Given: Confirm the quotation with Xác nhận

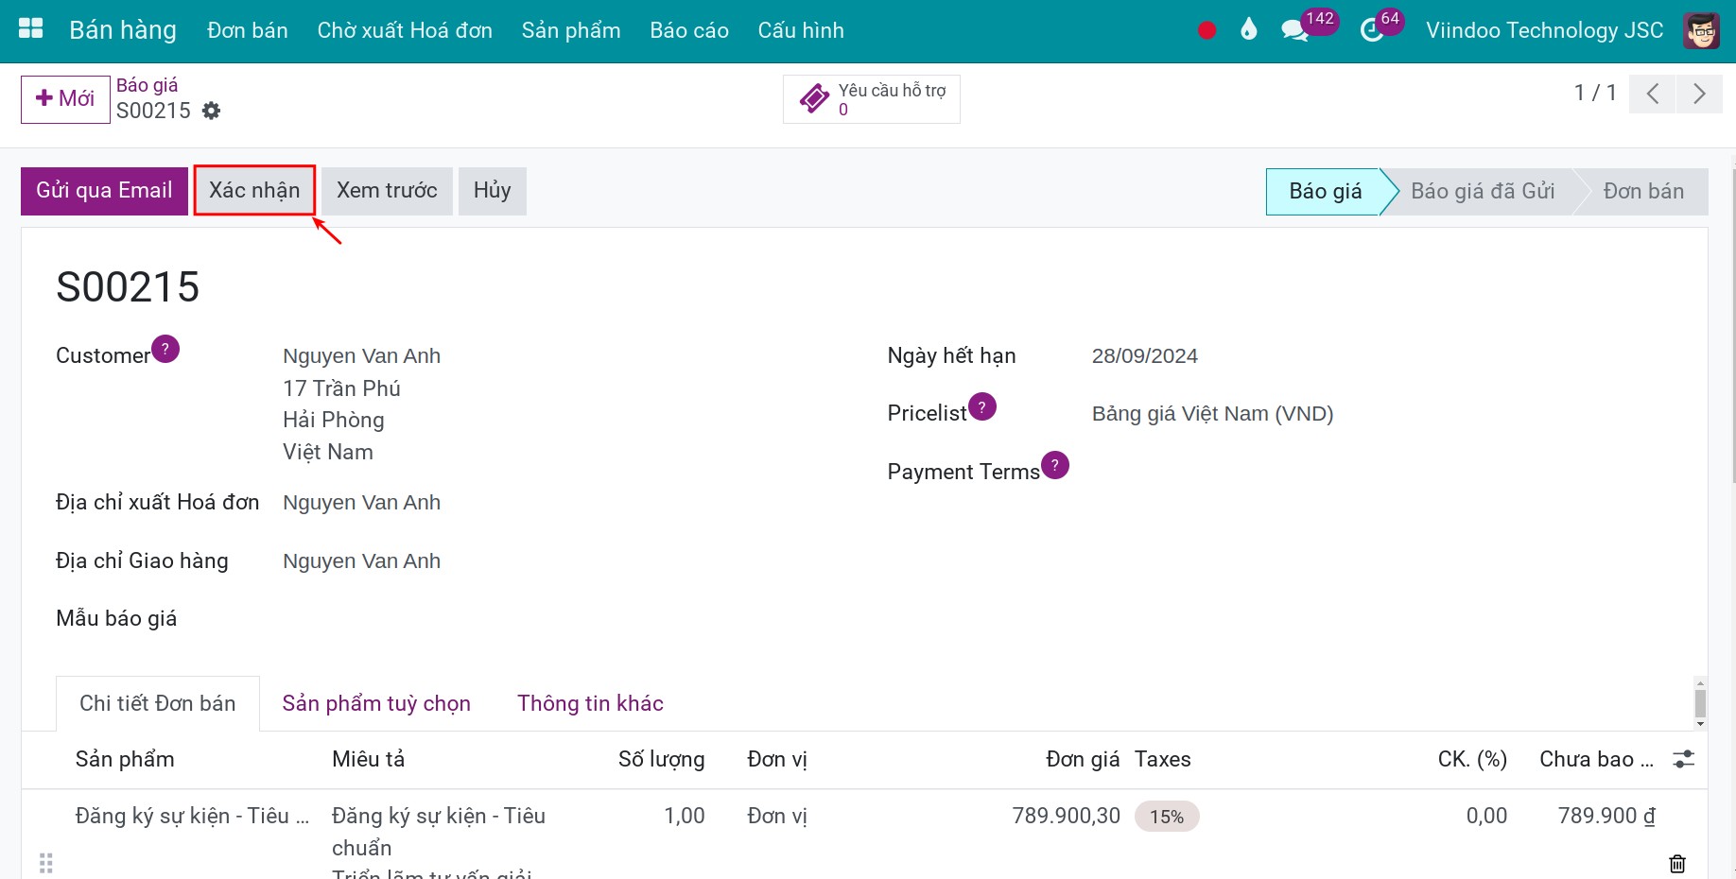Looking at the screenshot, I should coord(254,191).
